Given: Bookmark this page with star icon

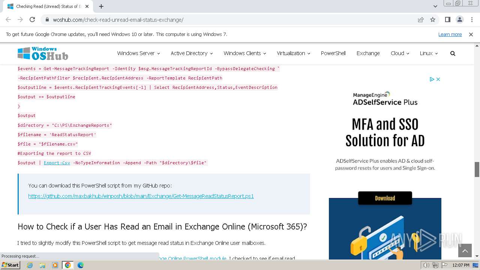Looking at the screenshot, I should [x=433, y=20].
